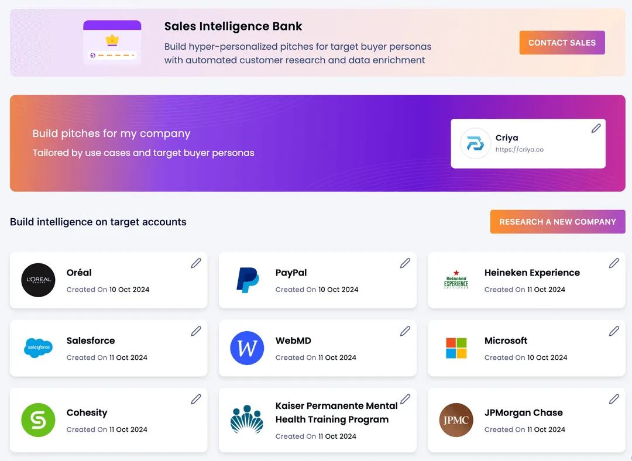Edit the Oréal account card
This screenshot has width=632, height=461.
(x=196, y=263)
